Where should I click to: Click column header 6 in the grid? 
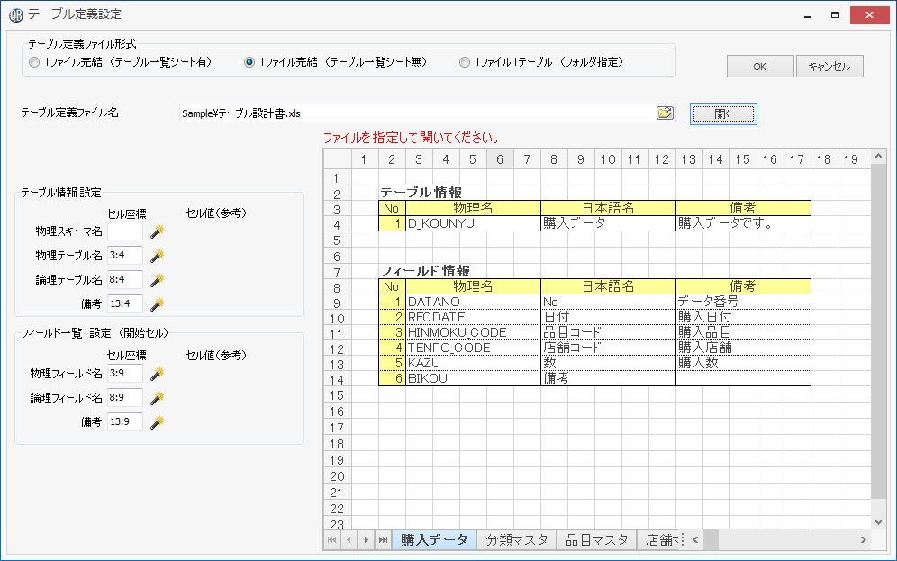500,159
